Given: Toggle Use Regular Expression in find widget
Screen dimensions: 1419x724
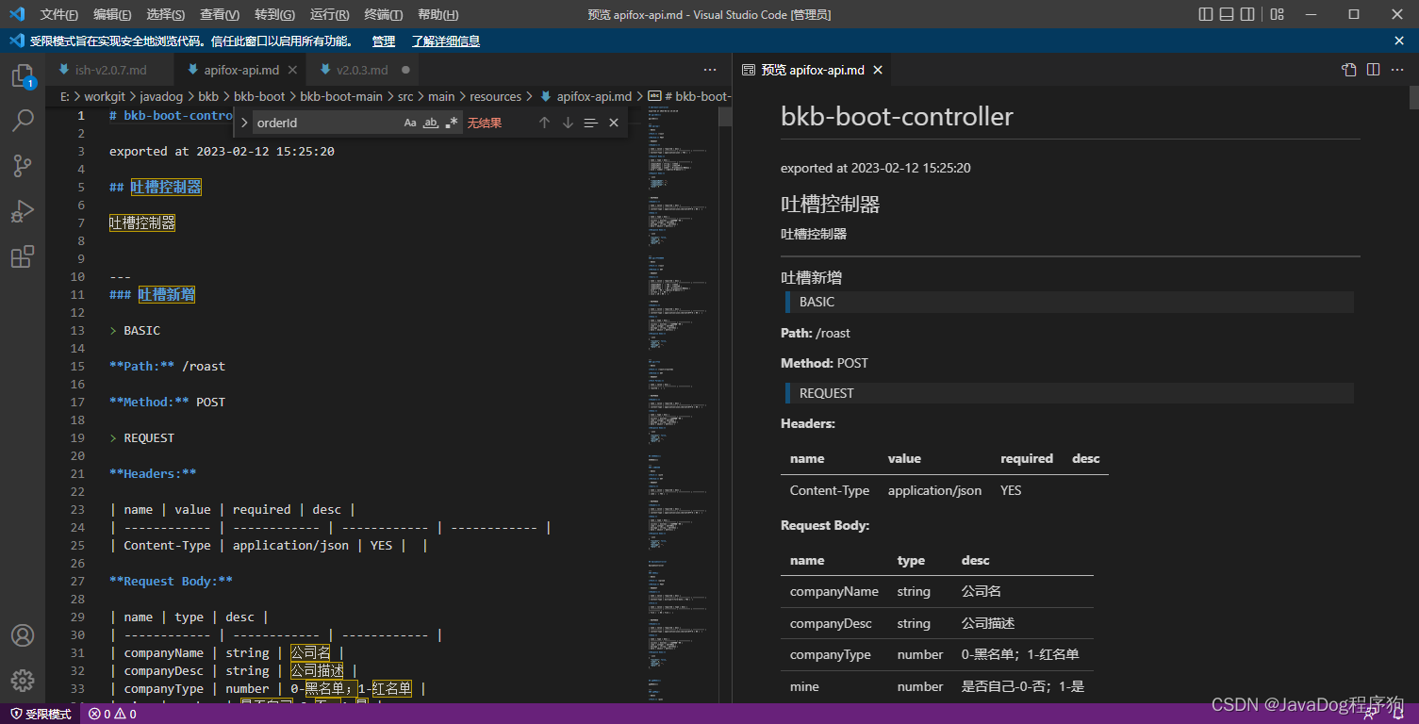Looking at the screenshot, I should [x=452, y=123].
